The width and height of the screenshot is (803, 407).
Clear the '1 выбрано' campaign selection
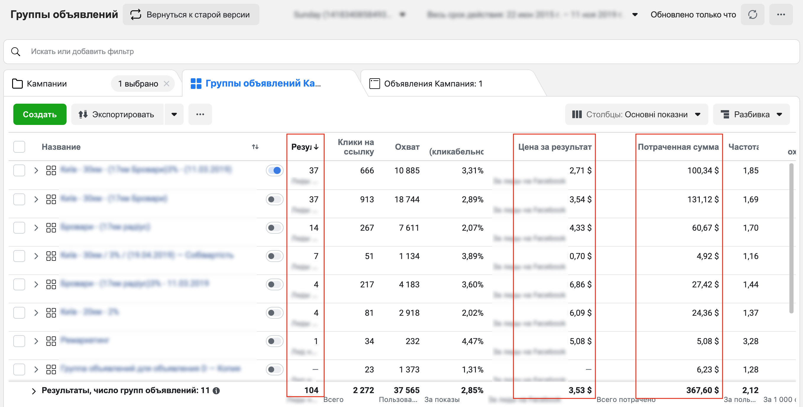pyautogui.click(x=167, y=84)
